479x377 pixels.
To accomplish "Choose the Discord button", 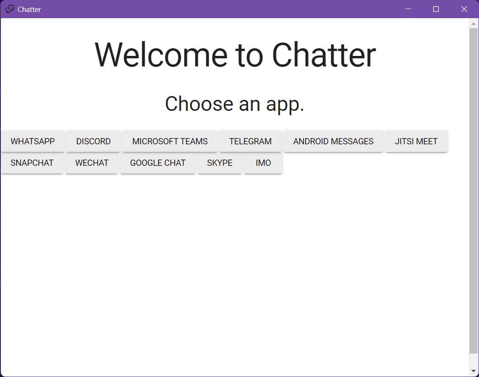I will (94, 141).
